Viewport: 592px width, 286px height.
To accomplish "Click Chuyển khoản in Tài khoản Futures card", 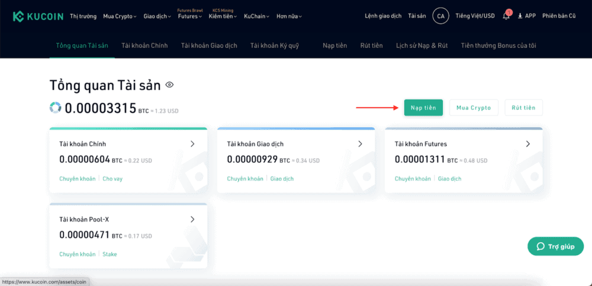I will (413, 179).
